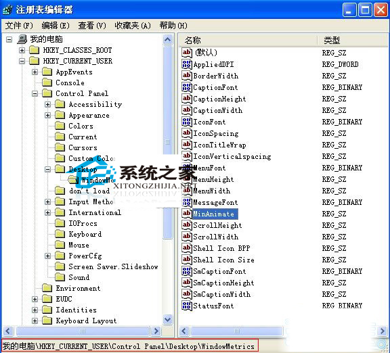Click the SmCaptionFont binary icon
The height and width of the screenshot is (353, 390).
click(187, 271)
